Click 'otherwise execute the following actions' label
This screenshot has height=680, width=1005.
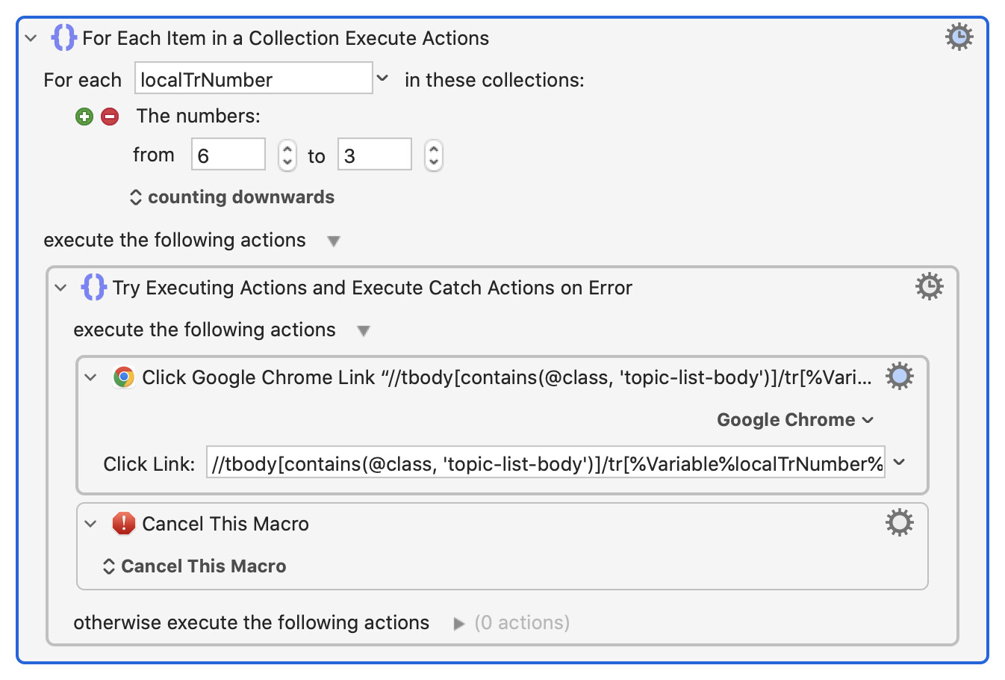[251, 622]
